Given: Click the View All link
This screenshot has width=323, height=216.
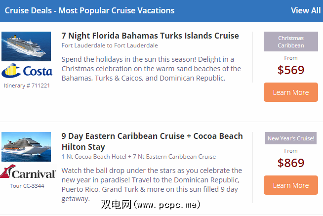Looking at the screenshot, I should coord(306,10).
